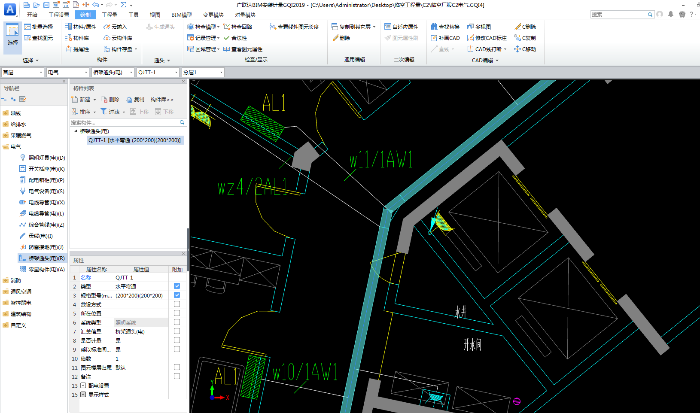
Task: Open 构件/属性 component properties
Action: click(81, 27)
